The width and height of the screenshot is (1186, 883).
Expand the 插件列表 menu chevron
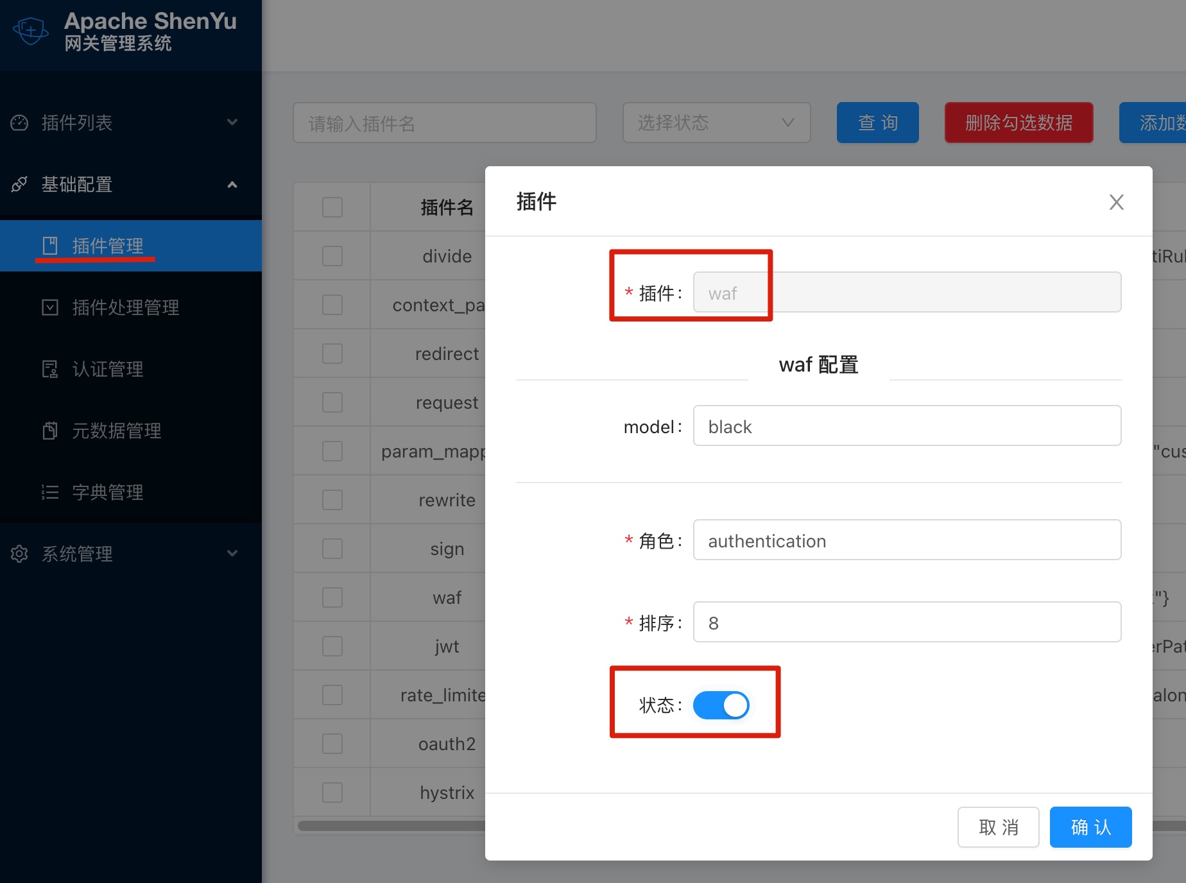pos(232,123)
